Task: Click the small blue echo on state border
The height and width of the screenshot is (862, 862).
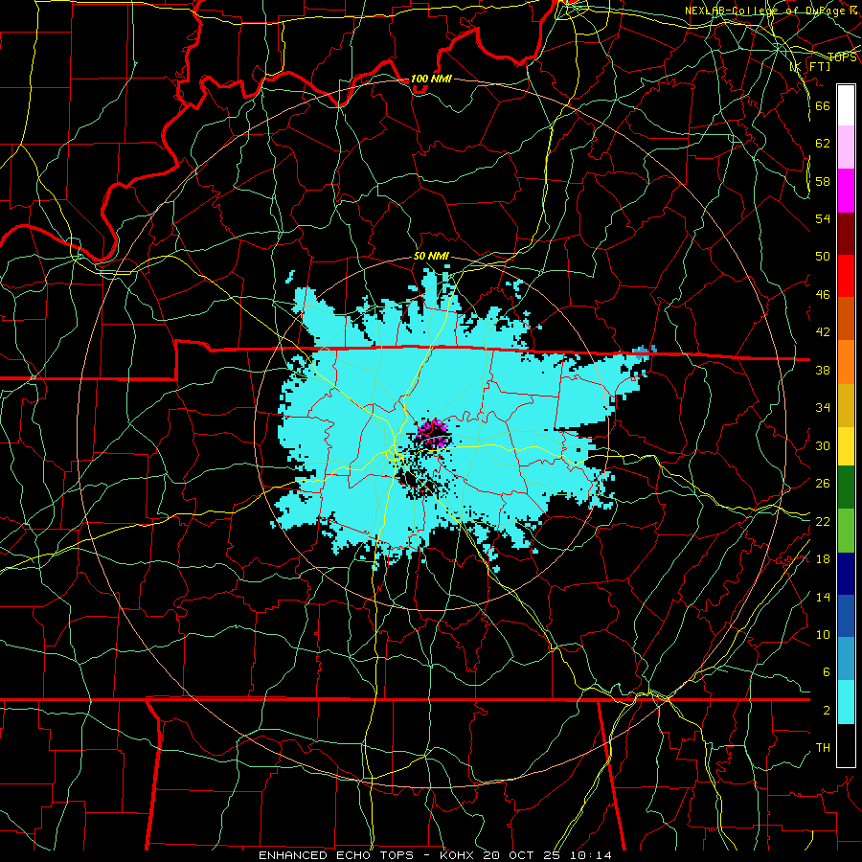Action: (x=645, y=351)
